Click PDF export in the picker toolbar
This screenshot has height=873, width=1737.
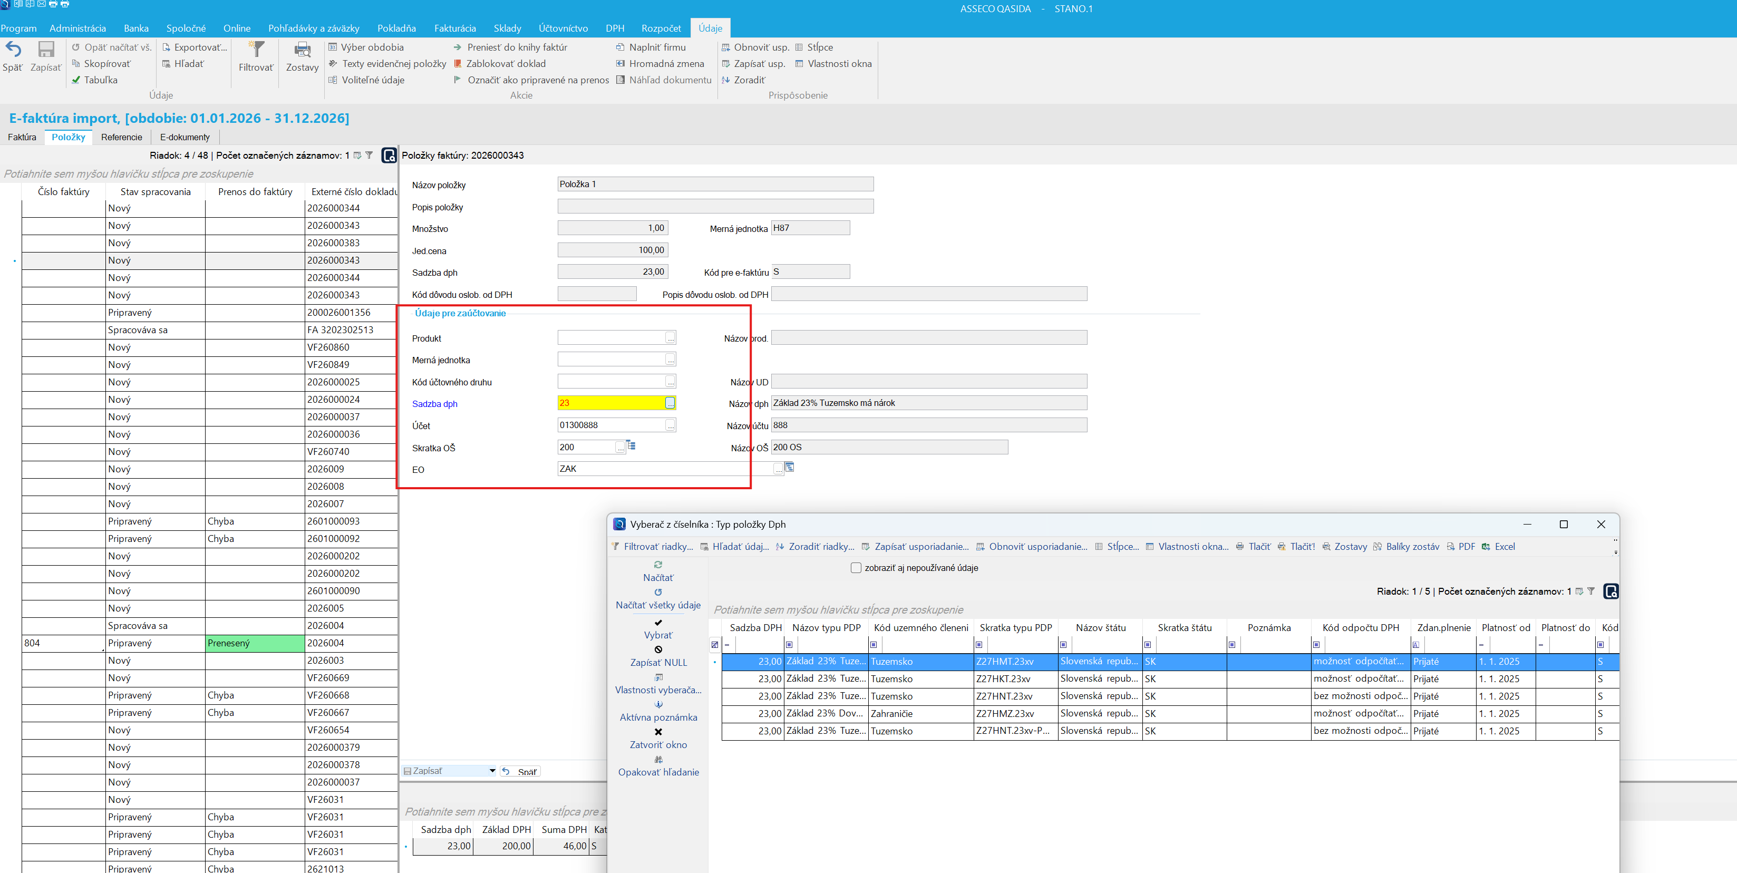click(1461, 547)
